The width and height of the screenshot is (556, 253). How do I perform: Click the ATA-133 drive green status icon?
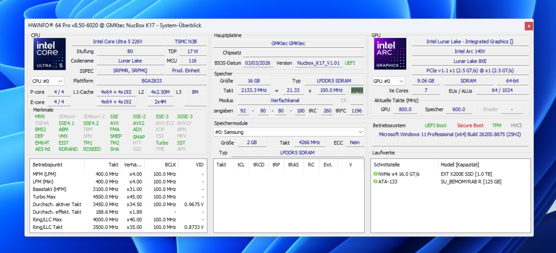pos(375,182)
